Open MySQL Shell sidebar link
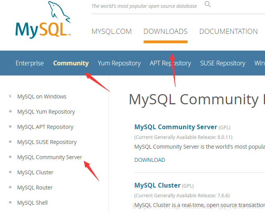The width and height of the screenshot is (265, 214). coord(32,203)
